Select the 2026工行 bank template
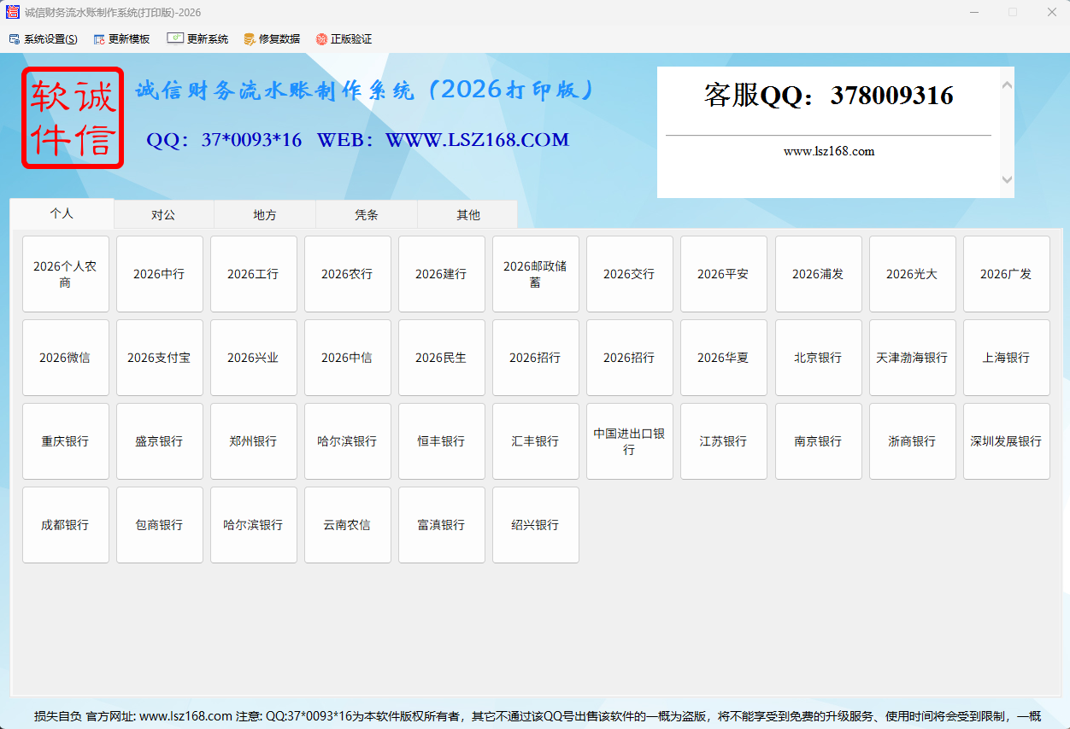Viewport: 1070px width, 729px height. (253, 274)
